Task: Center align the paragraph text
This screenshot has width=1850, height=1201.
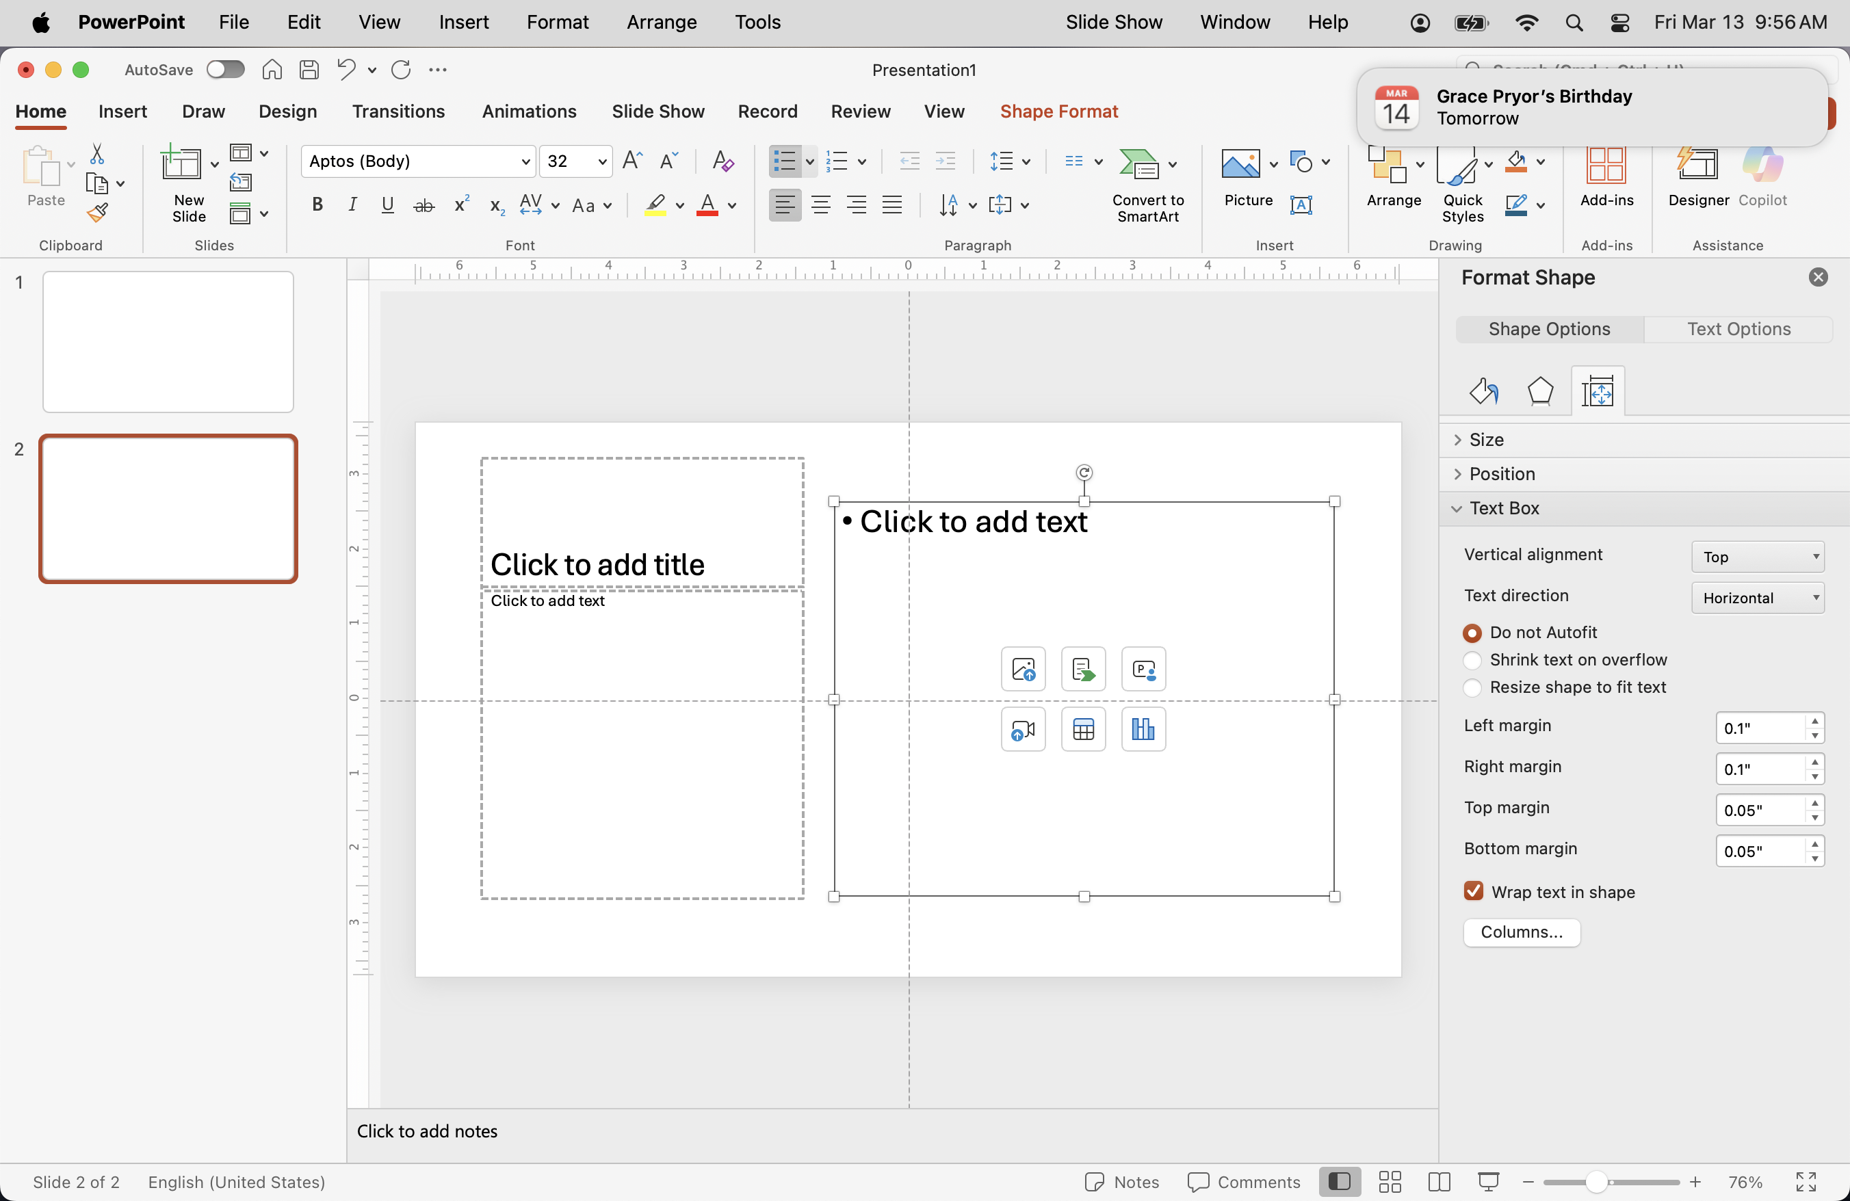Action: (x=821, y=205)
